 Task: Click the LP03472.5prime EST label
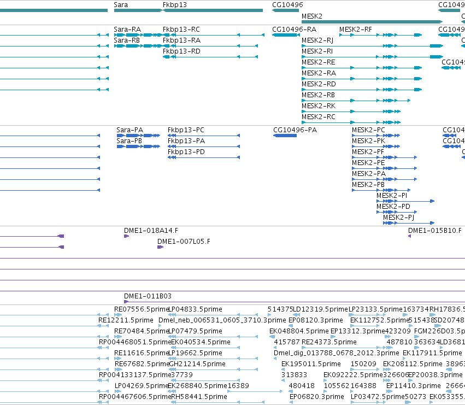[378, 397]
